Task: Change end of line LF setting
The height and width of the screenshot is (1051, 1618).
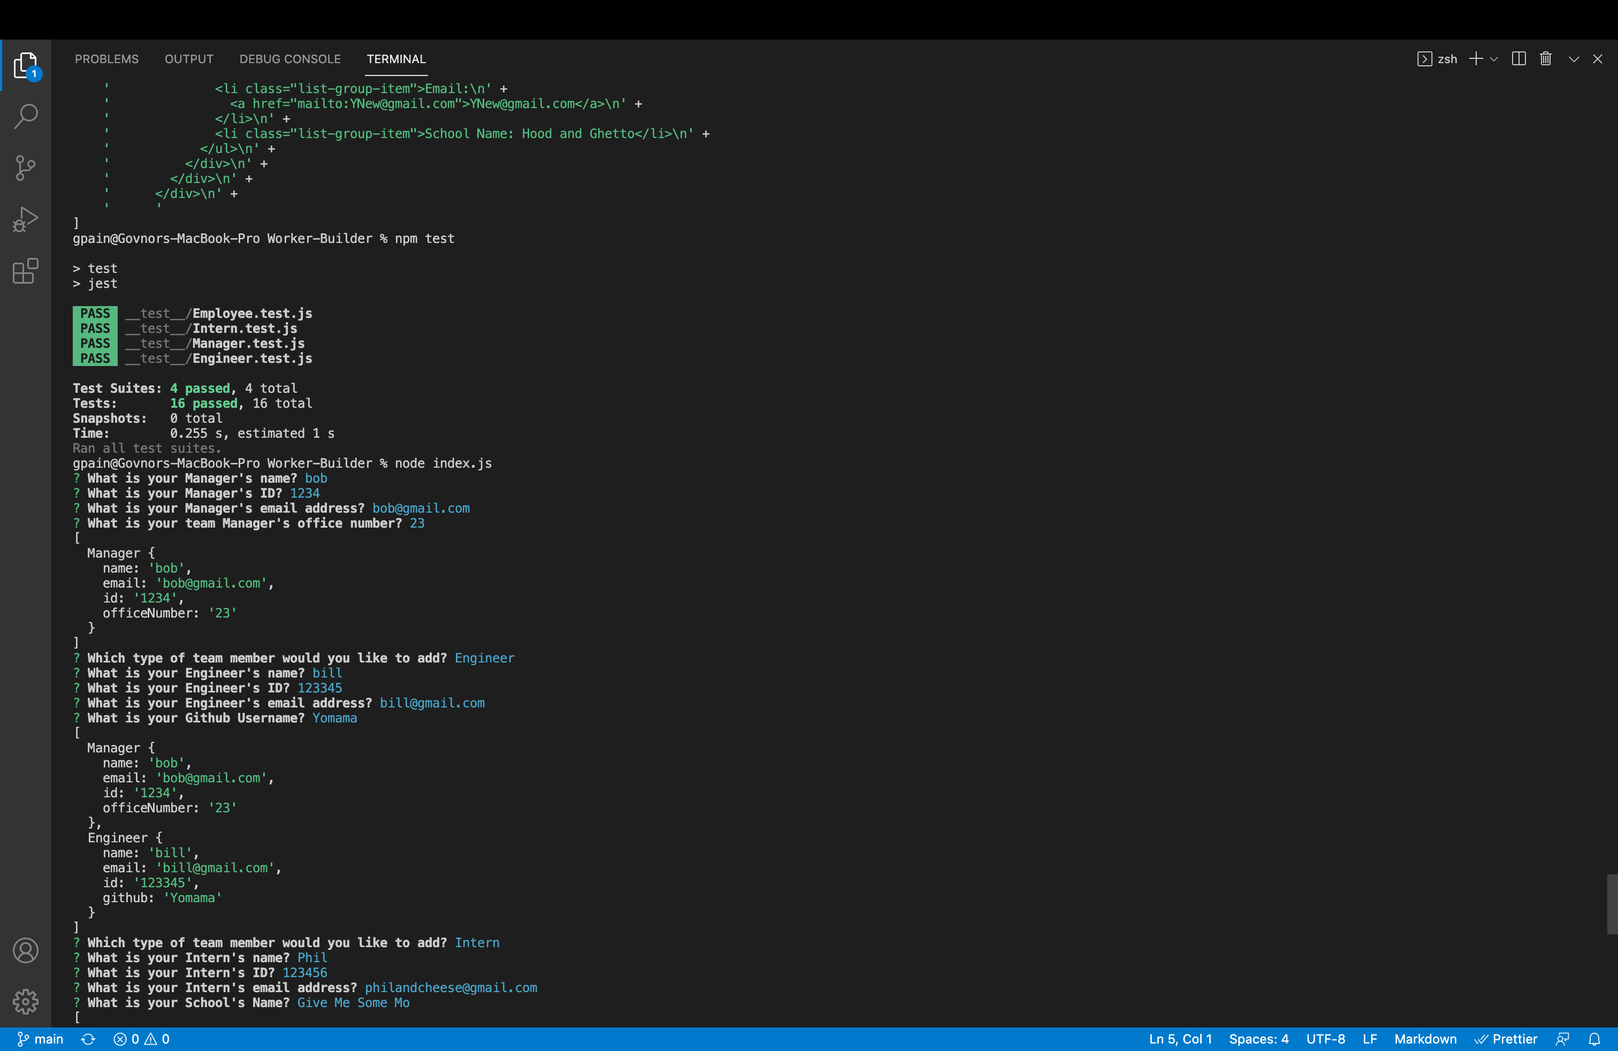Action: [x=1370, y=1039]
